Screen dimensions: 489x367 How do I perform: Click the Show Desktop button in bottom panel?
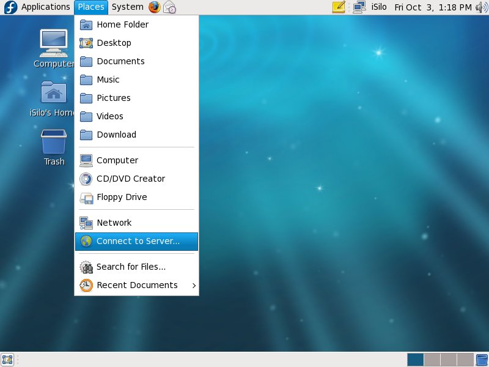coord(7,359)
